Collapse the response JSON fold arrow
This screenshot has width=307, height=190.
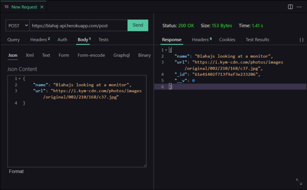point(166,50)
